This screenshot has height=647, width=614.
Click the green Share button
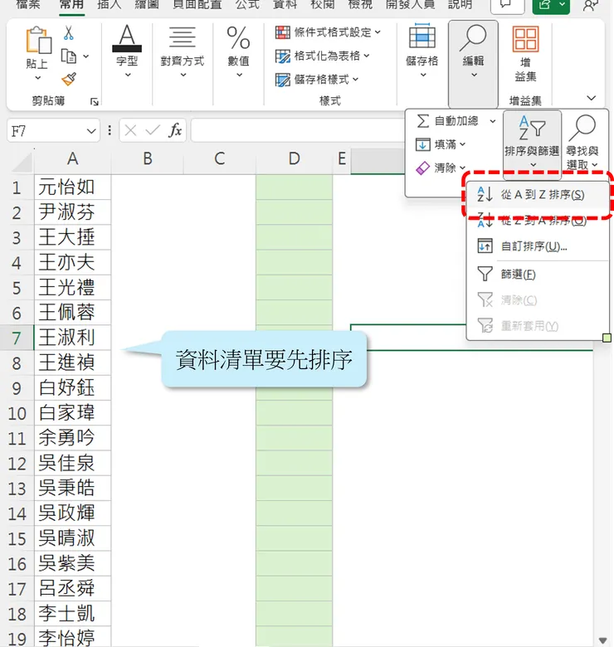[551, 6]
